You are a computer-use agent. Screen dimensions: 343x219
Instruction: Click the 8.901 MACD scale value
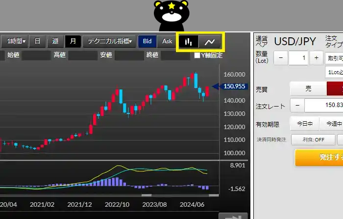[x=238, y=165]
